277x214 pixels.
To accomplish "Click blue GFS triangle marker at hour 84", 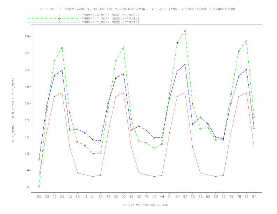I will click(254, 128).
